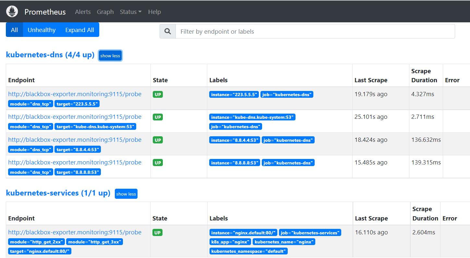470x258 pixels.
Task: Show only Unhealthy targets
Action: 42,30
